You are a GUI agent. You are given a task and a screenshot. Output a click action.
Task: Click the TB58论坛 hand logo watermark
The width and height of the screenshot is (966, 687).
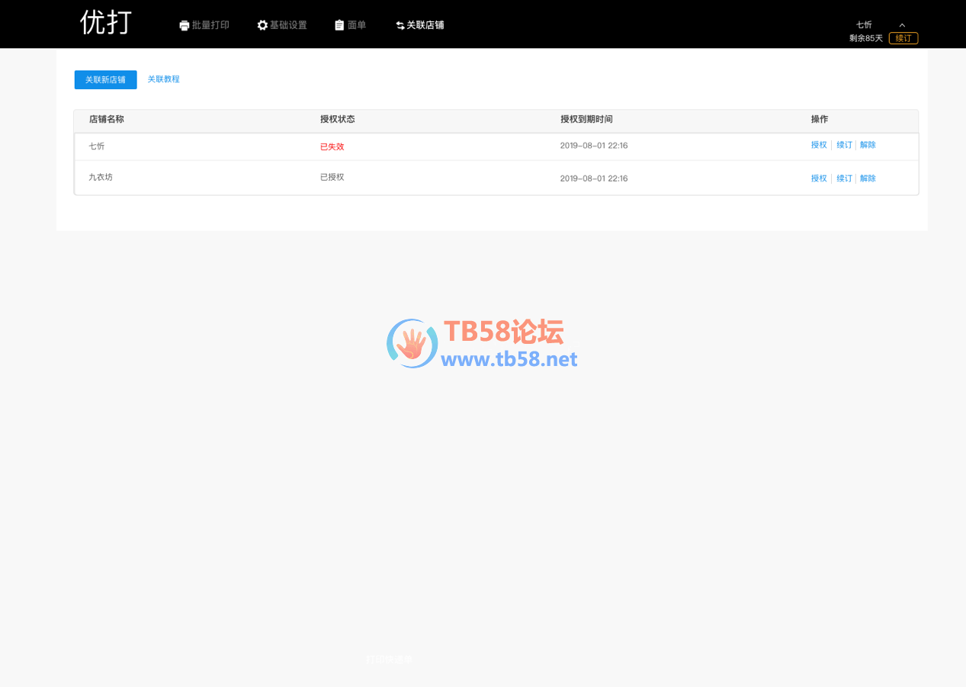coord(412,344)
